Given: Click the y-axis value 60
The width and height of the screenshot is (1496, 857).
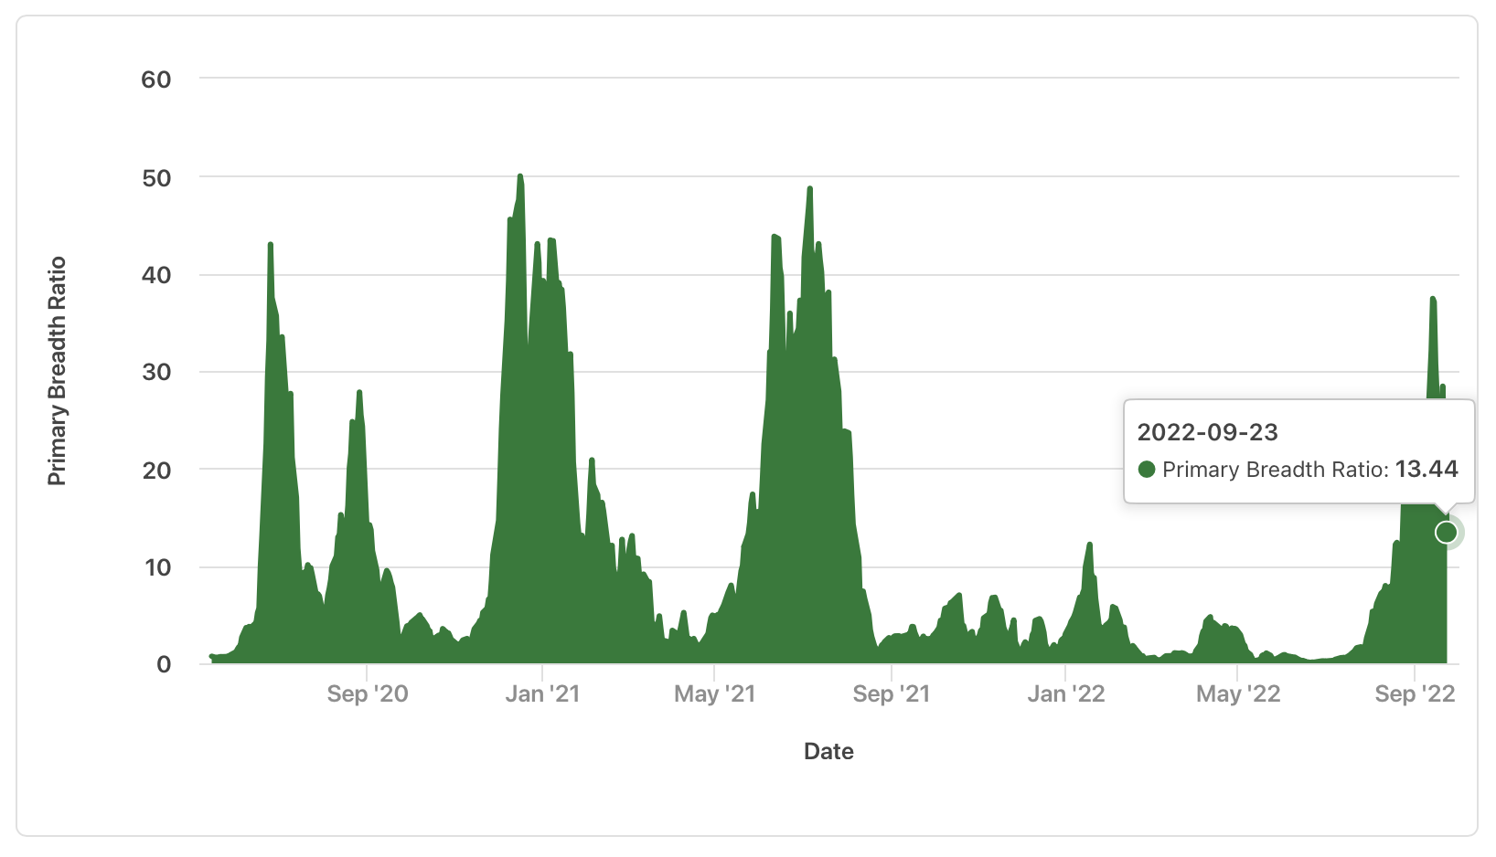Looking at the screenshot, I should pyautogui.click(x=156, y=79).
